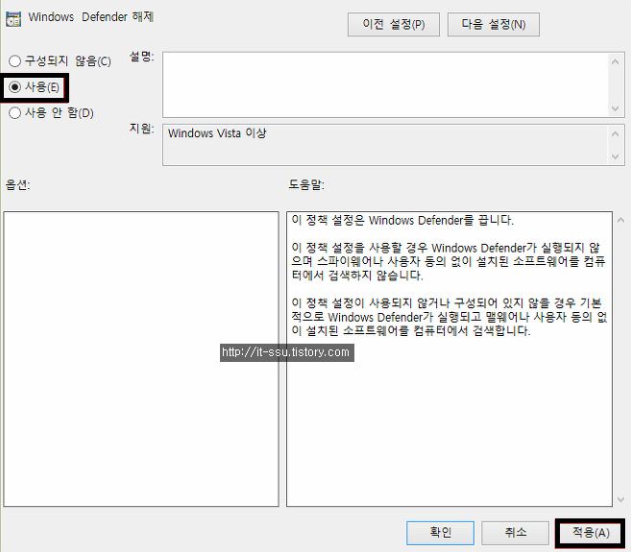Click the up arrow of 도움말 scrollbar

coord(620,220)
